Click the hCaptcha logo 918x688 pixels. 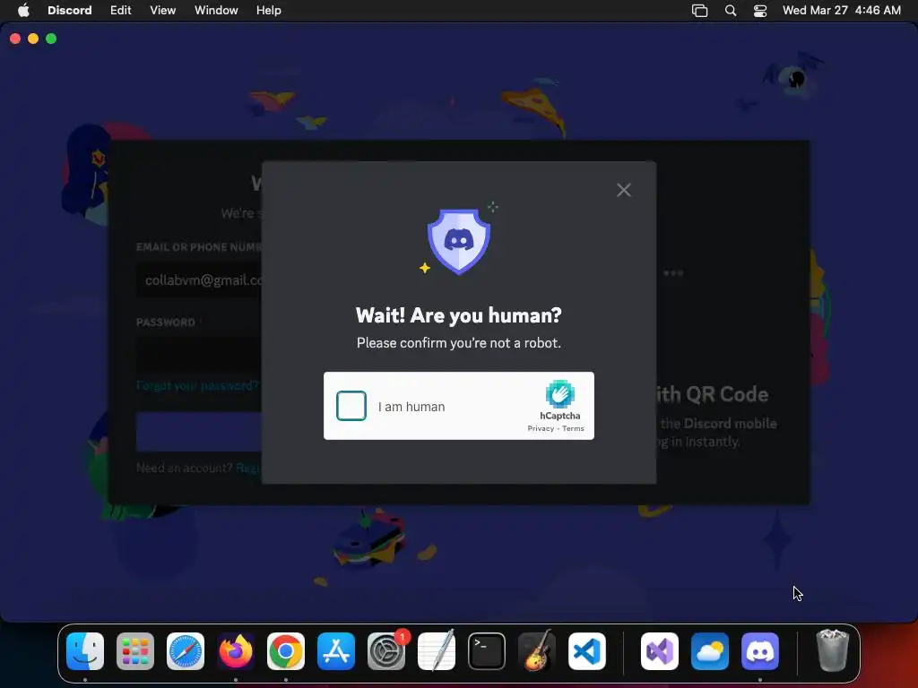click(559, 394)
